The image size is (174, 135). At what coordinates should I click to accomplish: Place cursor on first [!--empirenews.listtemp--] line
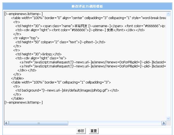pos(24,14)
